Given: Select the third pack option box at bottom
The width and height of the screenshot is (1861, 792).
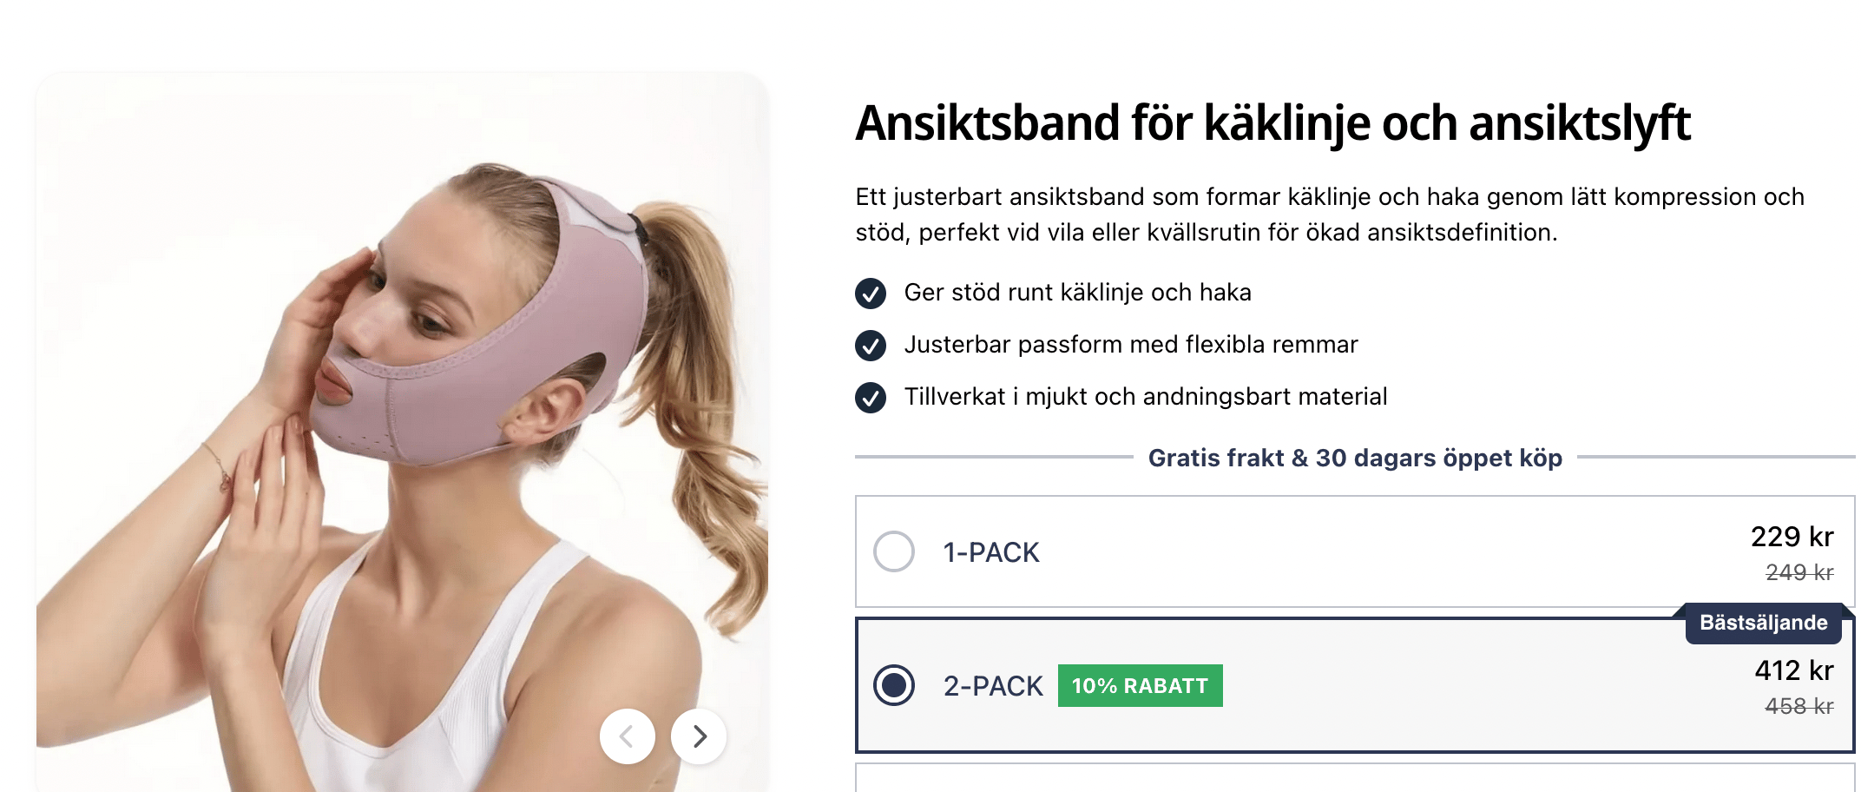Looking at the screenshot, I should 1355,778.
